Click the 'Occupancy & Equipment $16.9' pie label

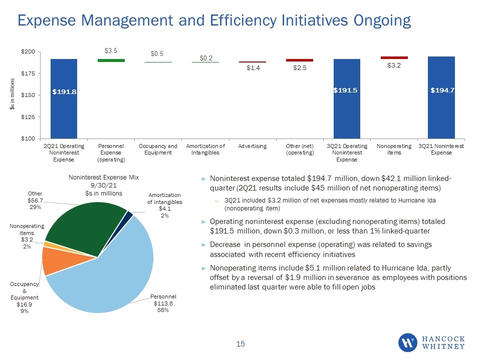coord(25,297)
